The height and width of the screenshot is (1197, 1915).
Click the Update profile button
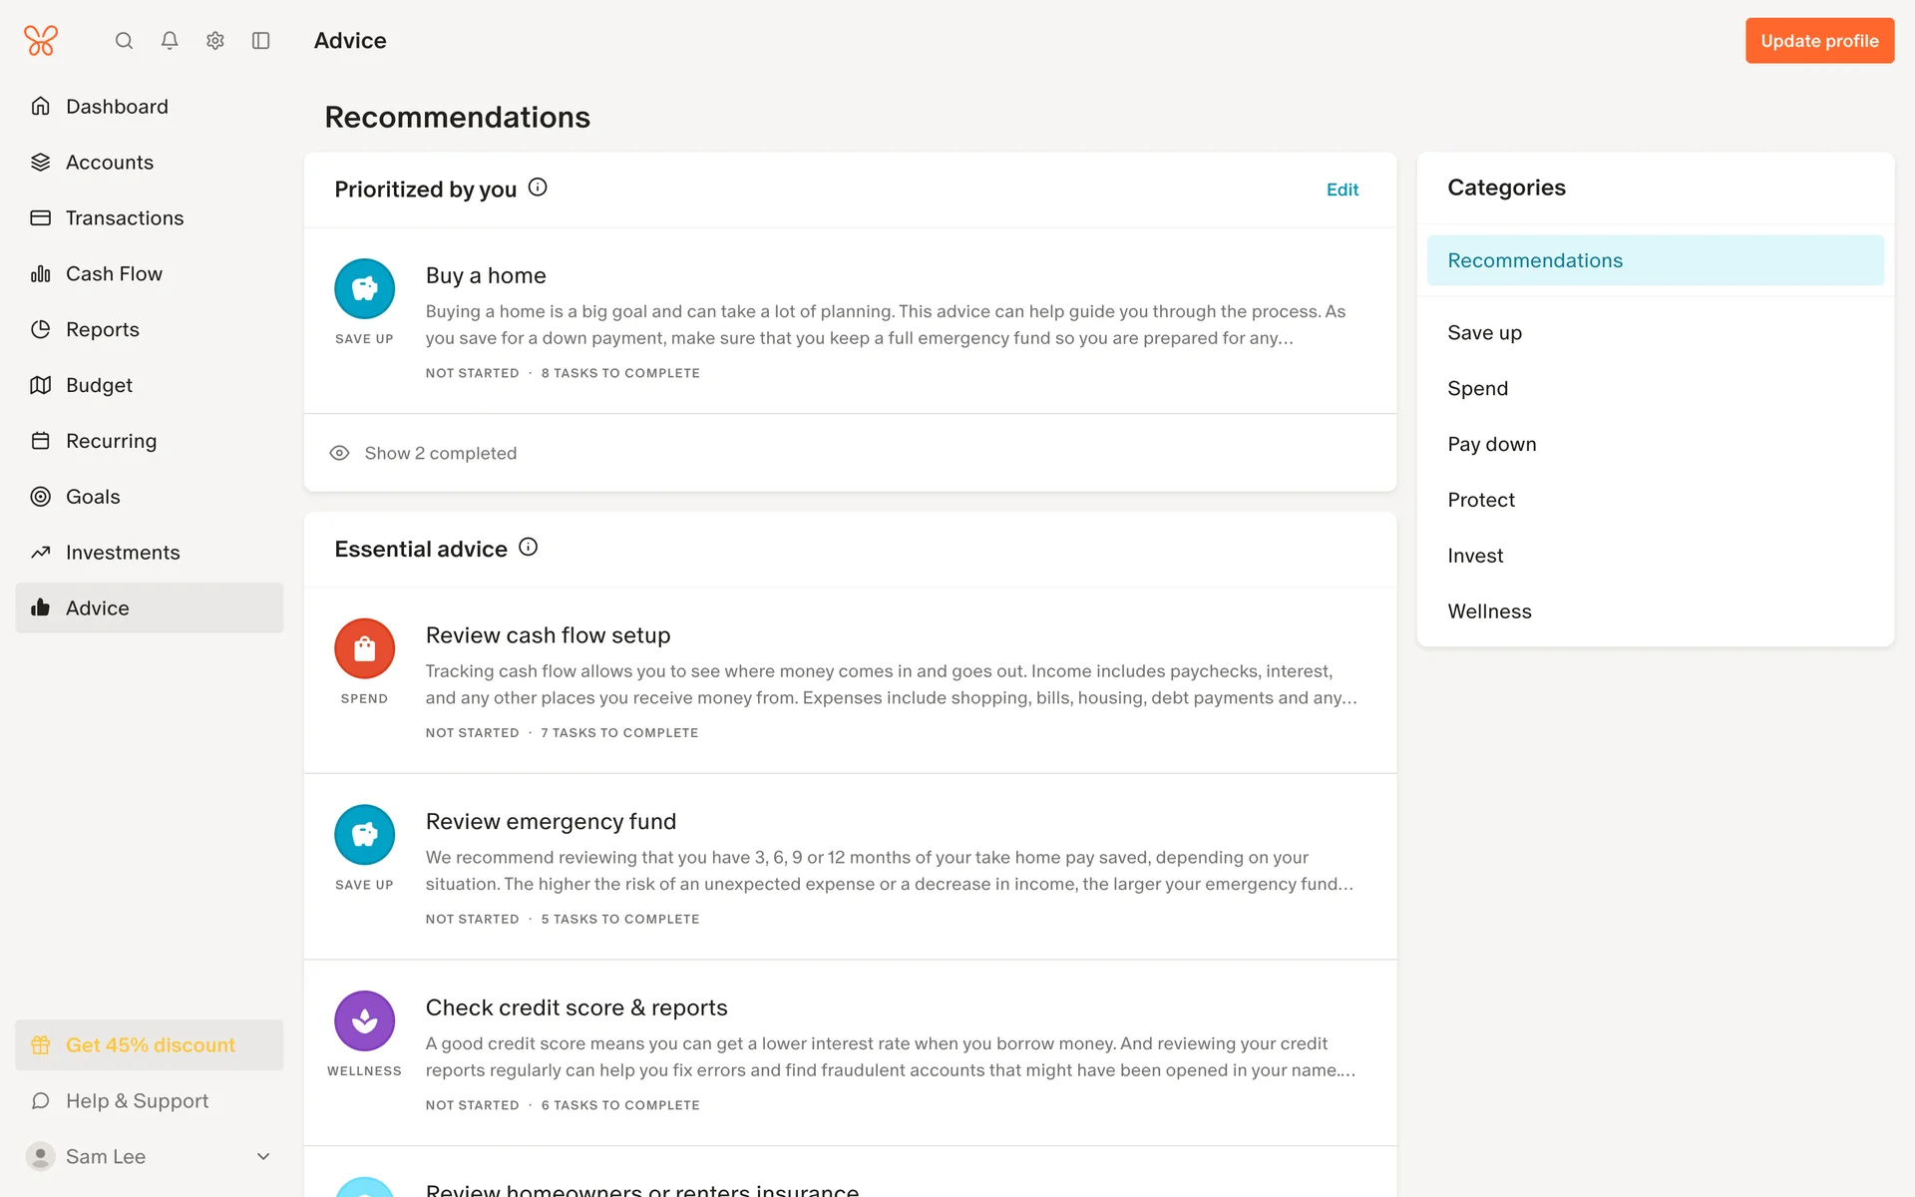[1818, 41]
